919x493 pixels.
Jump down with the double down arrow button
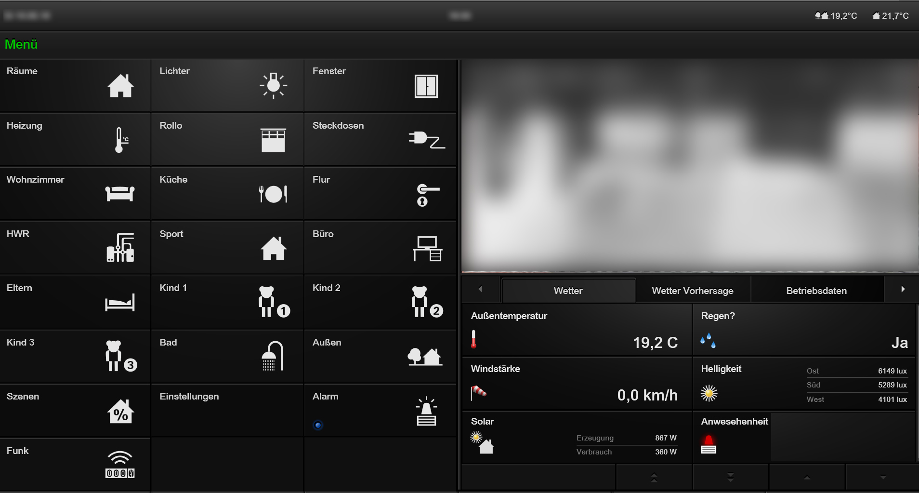(731, 478)
